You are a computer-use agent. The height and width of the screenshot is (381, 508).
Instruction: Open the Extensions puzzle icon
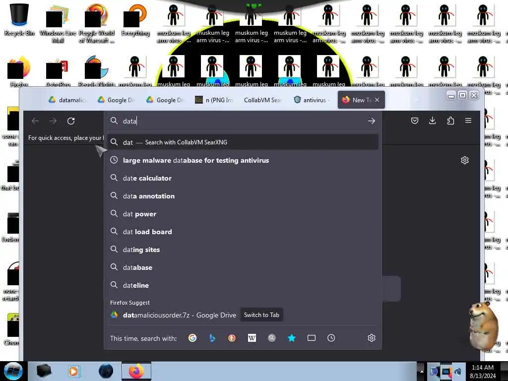(450, 121)
